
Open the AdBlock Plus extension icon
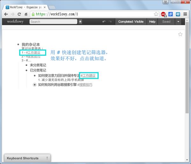[164, 14]
